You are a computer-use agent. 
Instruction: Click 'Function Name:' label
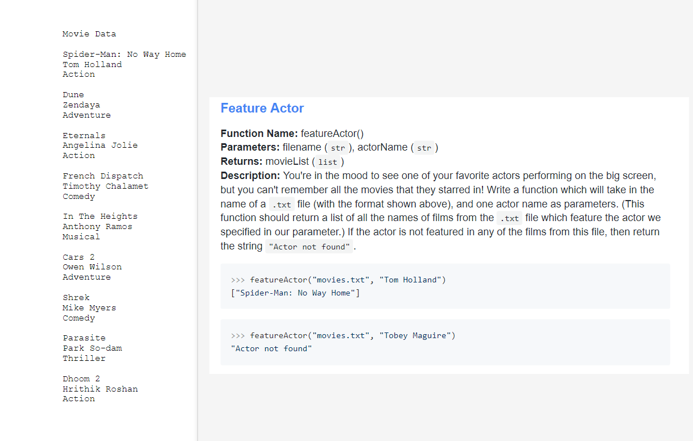[x=259, y=134]
